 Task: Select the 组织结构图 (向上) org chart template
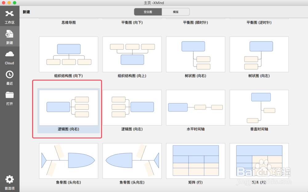pyautogui.click(x=132, y=54)
